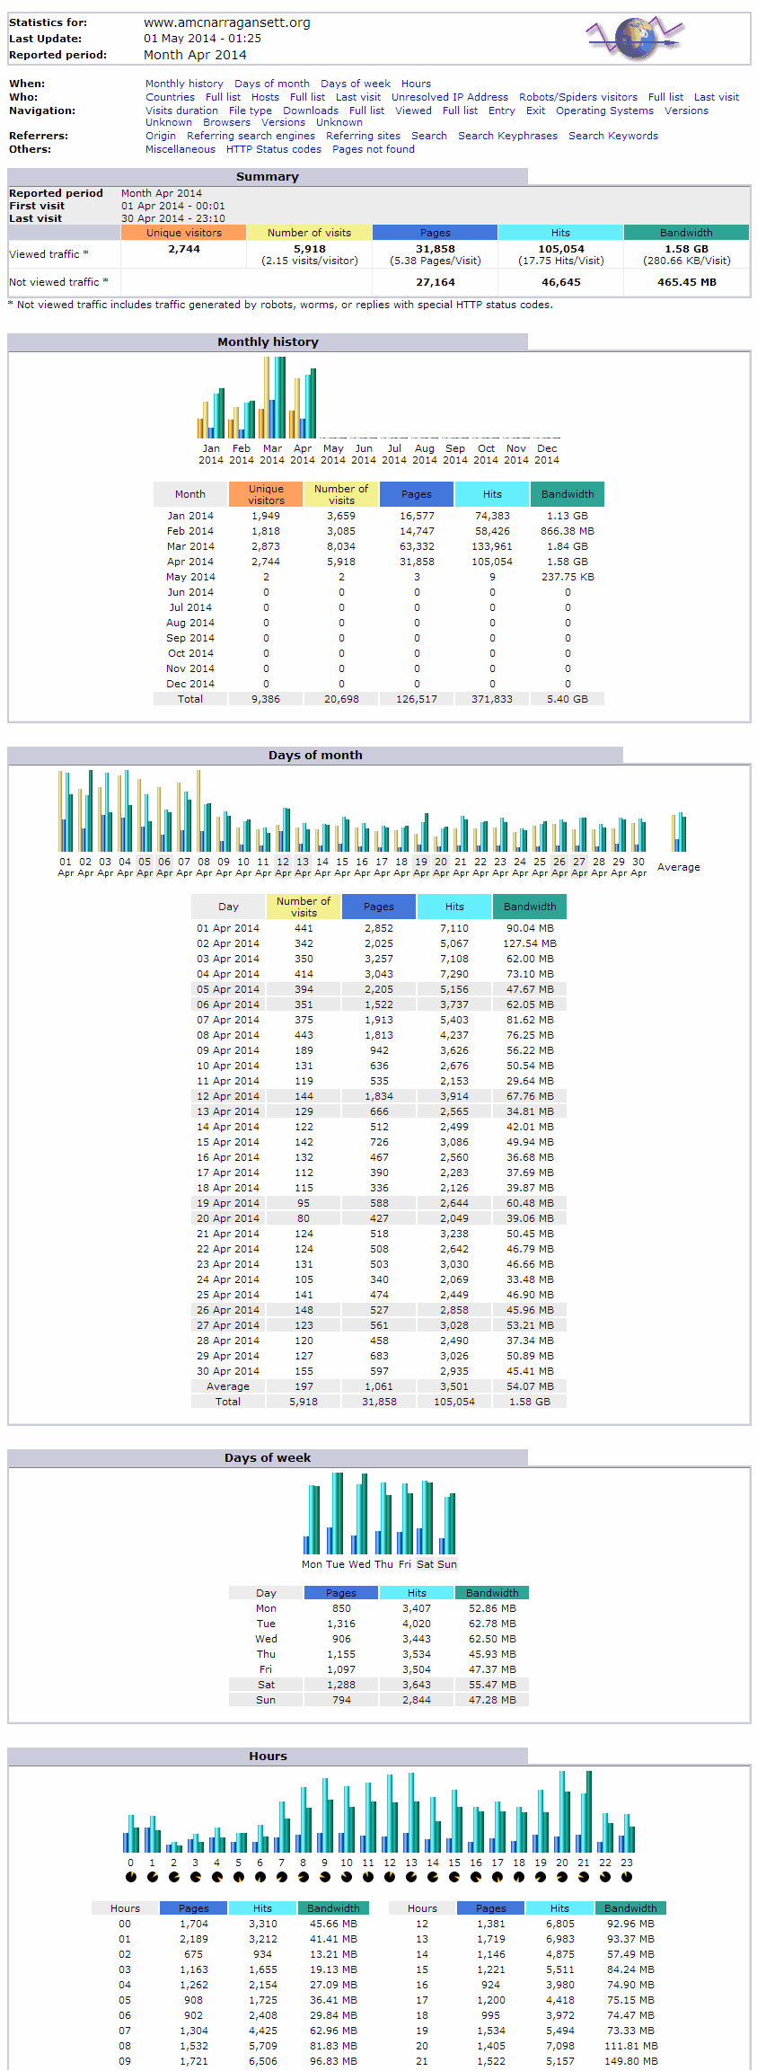Open the Monthly history link

coord(184,84)
